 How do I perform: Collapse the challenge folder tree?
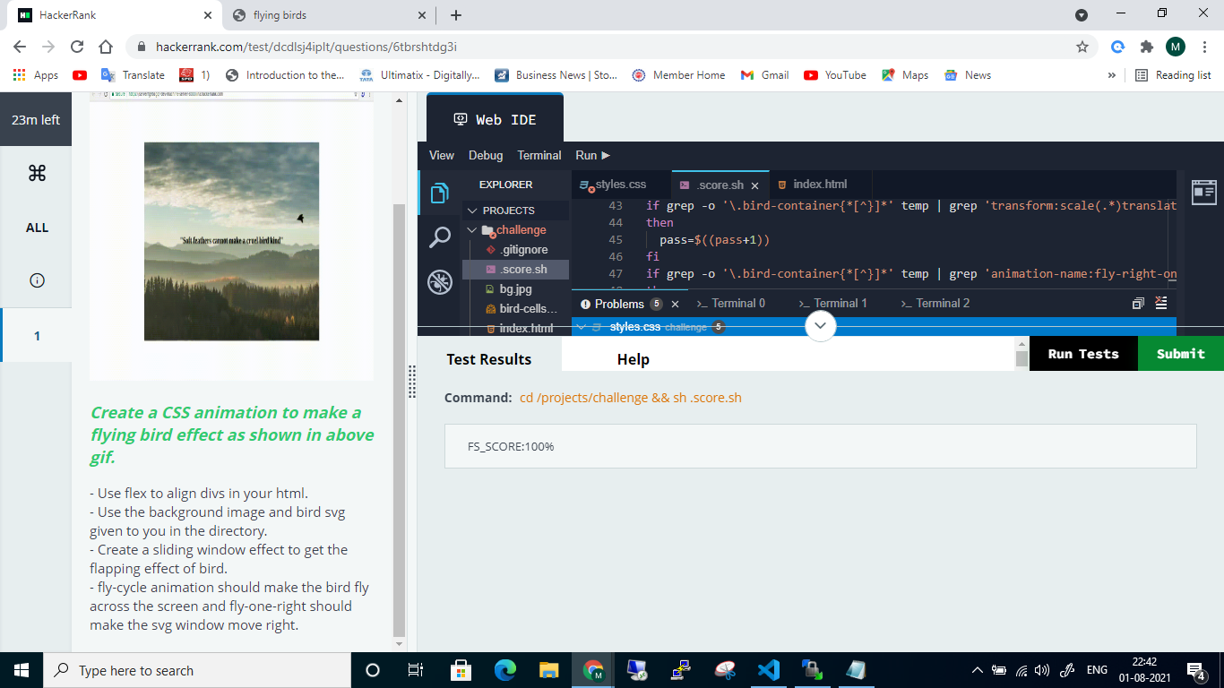(x=471, y=229)
